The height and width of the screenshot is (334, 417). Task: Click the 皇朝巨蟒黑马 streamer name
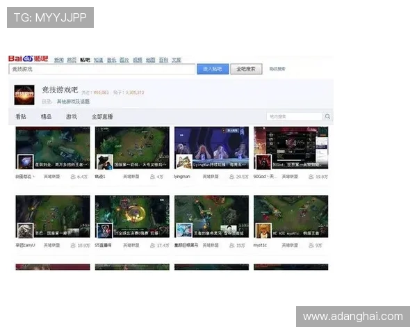coord(186,246)
